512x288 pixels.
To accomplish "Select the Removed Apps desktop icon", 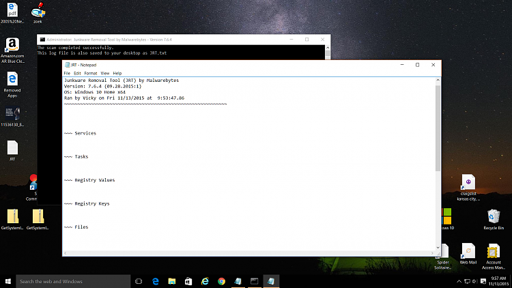I will (x=12, y=85).
